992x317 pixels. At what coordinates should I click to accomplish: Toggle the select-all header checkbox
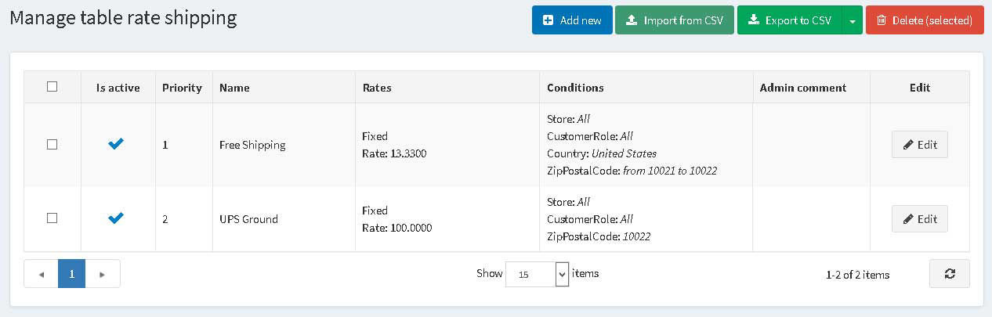coord(52,87)
